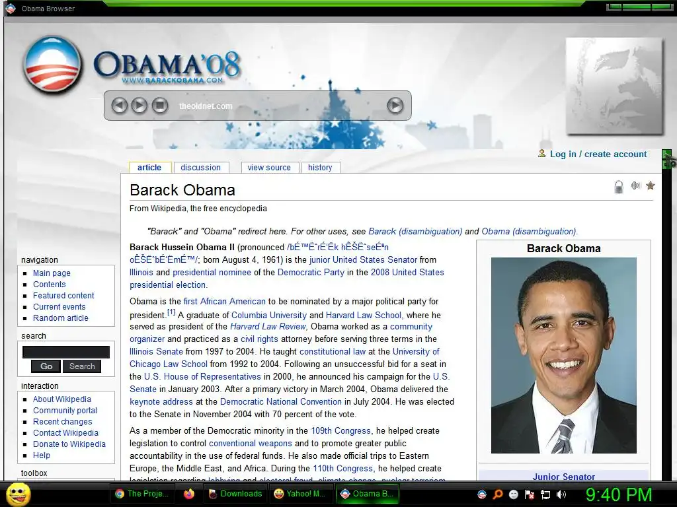Open first African American link
Viewport: 677px width, 507px height.
pyautogui.click(x=225, y=301)
